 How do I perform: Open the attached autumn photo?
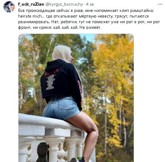pos(76,98)
